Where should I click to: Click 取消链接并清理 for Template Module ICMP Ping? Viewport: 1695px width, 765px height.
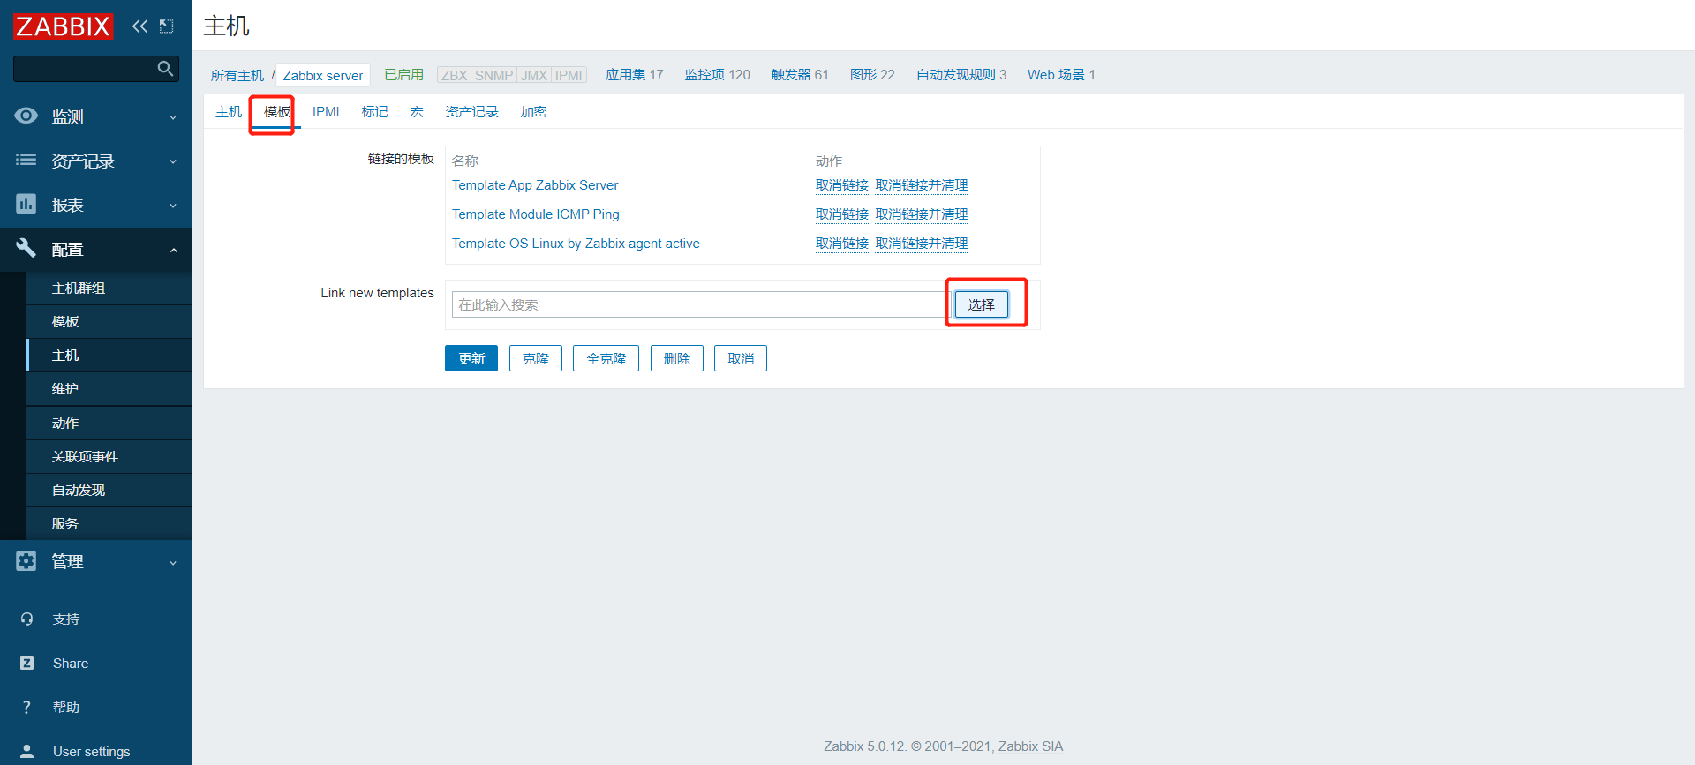922,214
